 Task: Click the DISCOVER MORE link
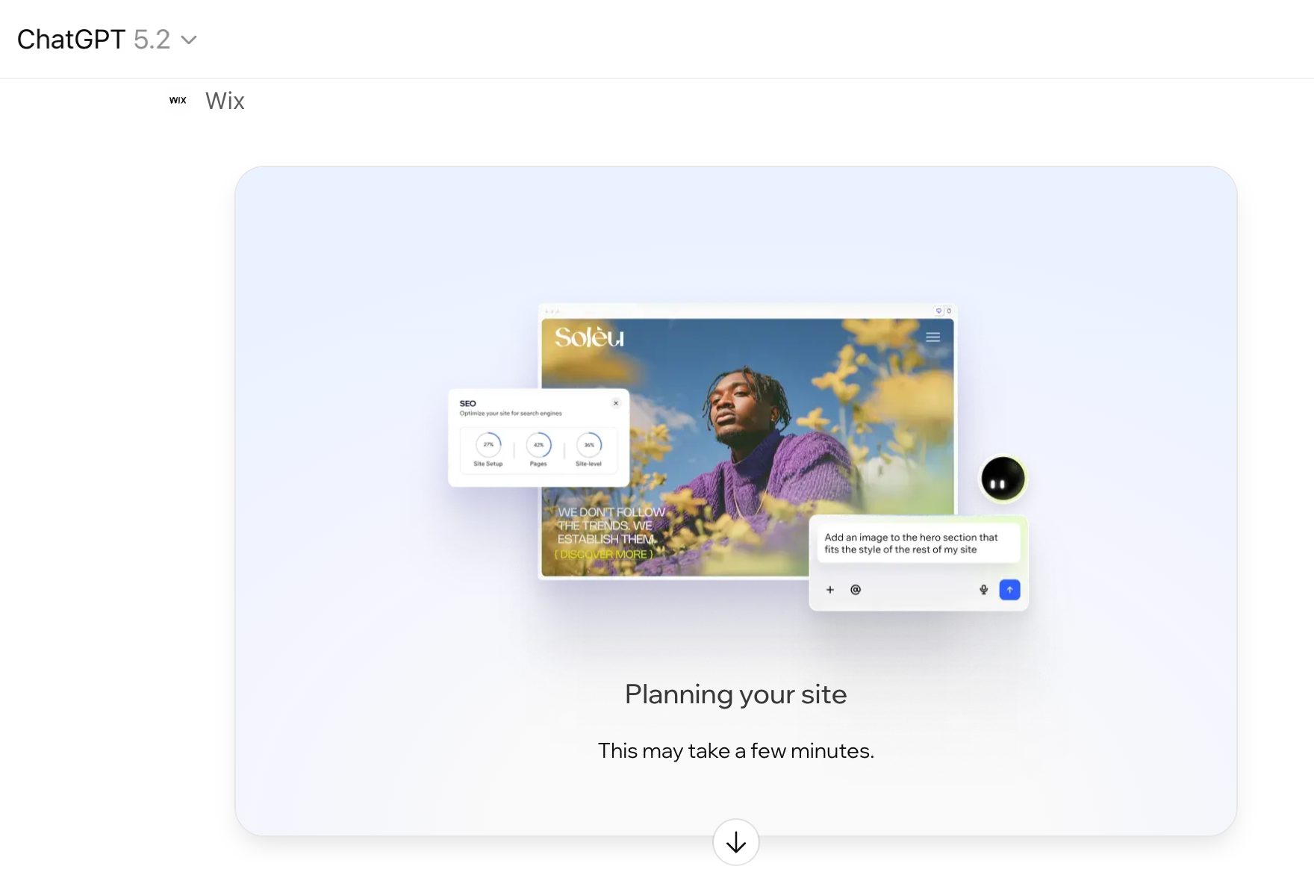pyautogui.click(x=603, y=554)
